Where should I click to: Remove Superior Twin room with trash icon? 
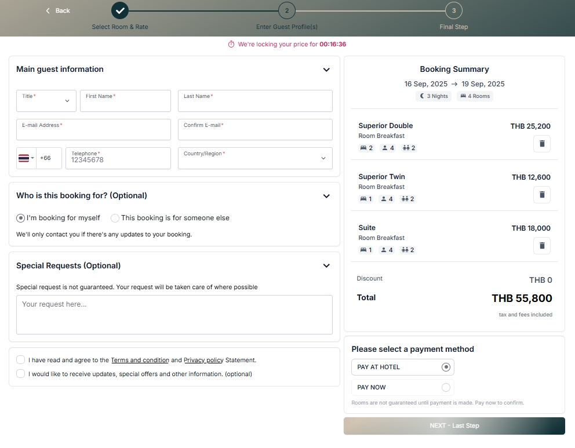541,195
